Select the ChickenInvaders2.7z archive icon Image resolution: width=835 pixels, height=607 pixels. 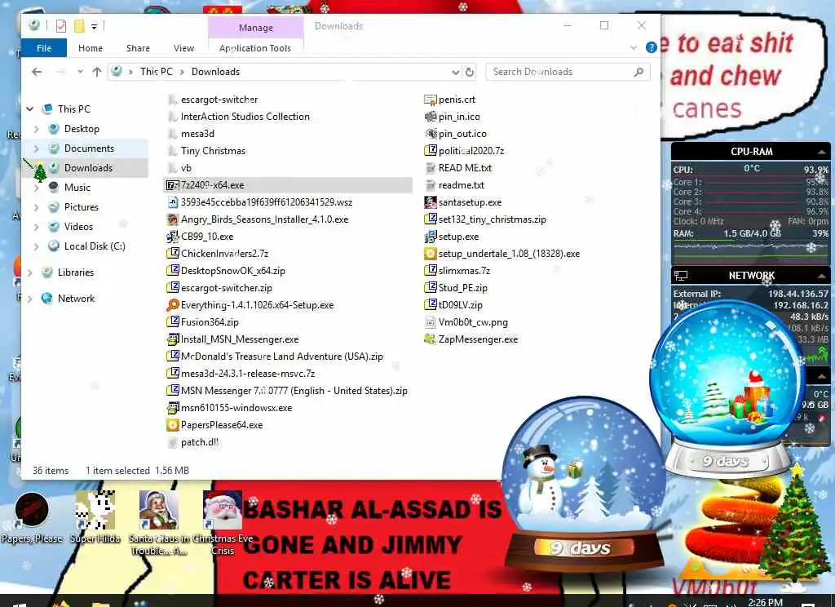point(173,253)
